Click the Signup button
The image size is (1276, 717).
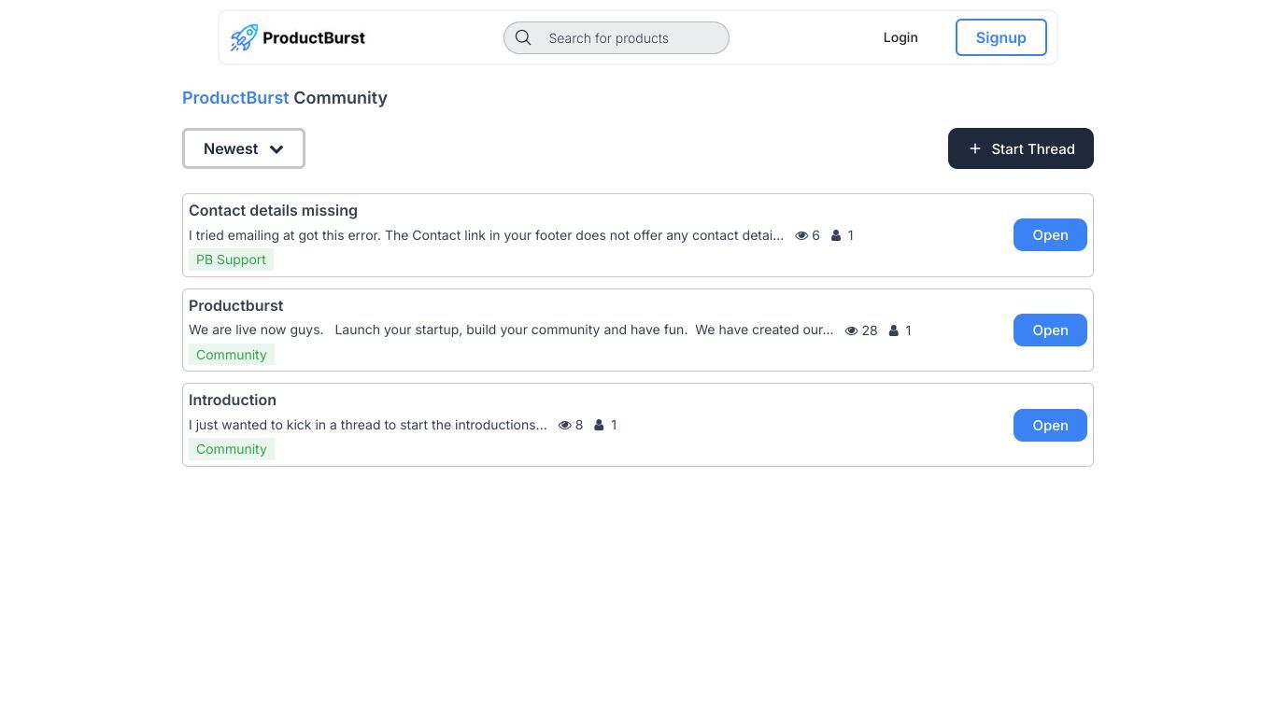[1001, 37]
